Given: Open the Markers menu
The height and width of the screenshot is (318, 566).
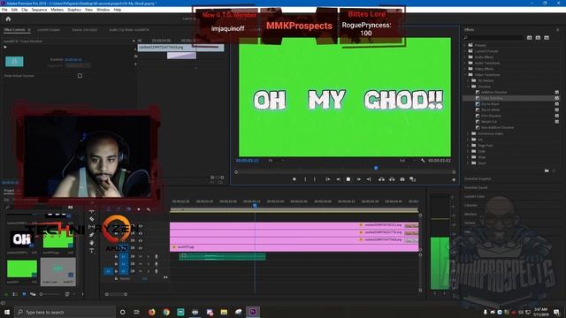Looking at the screenshot, I should (57, 10).
